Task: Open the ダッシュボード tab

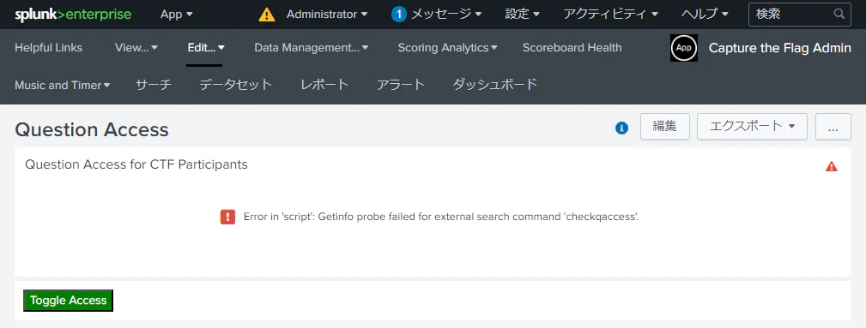Action: (495, 85)
